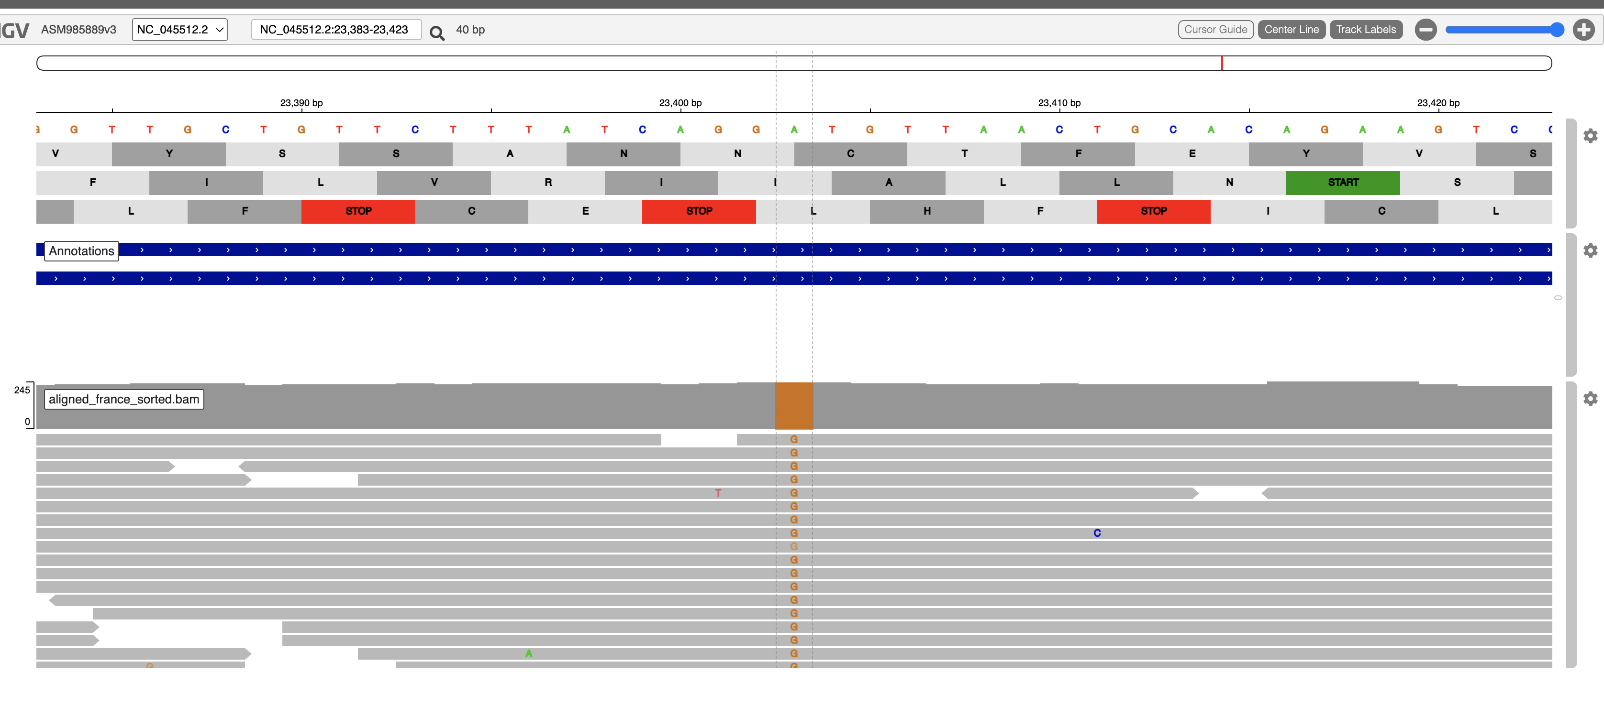Click the 23,410 bp ruler label
Image resolution: width=1604 pixels, height=717 pixels.
pyautogui.click(x=1059, y=103)
